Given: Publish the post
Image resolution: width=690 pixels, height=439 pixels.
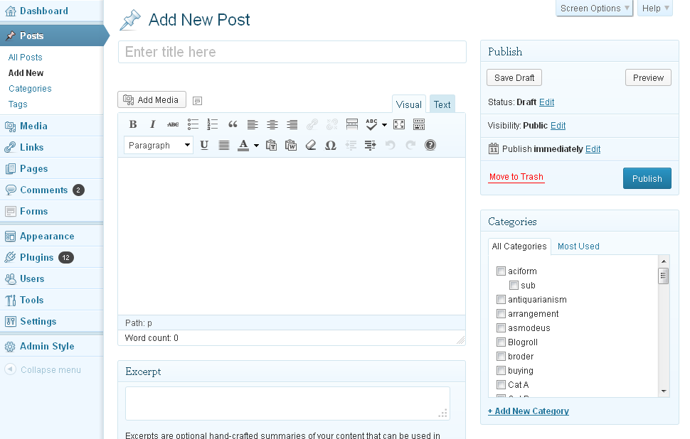Looking at the screenshot, I should coord(647,178).
